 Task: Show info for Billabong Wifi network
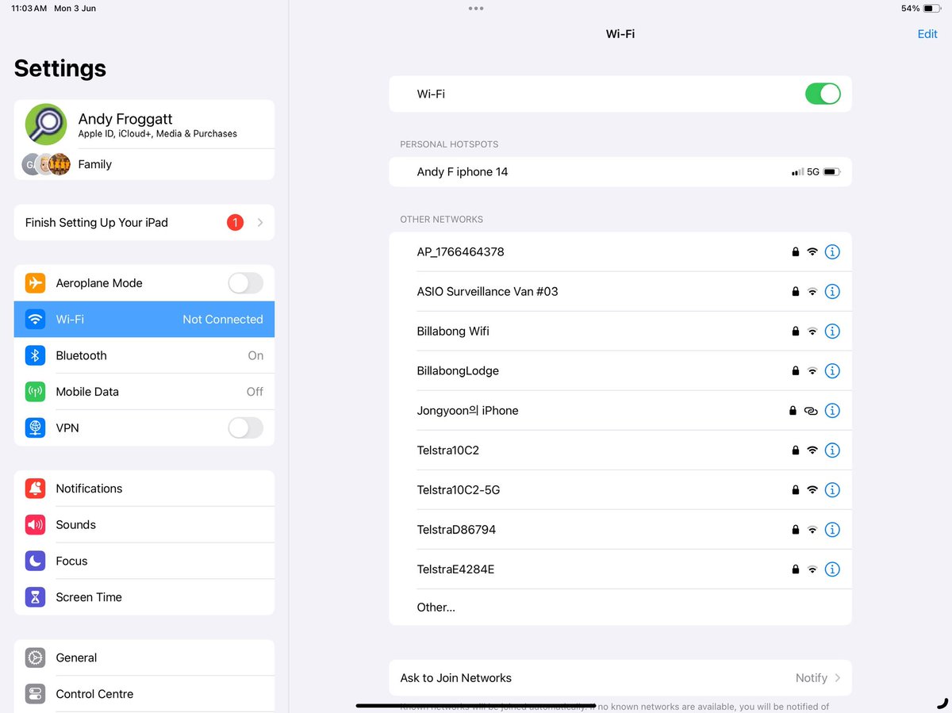point(832,331)
